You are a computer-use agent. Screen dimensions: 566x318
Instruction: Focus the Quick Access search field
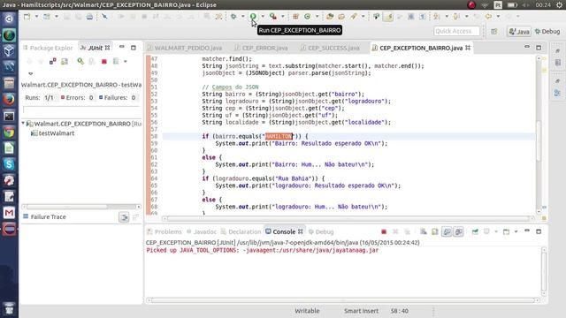456,31
